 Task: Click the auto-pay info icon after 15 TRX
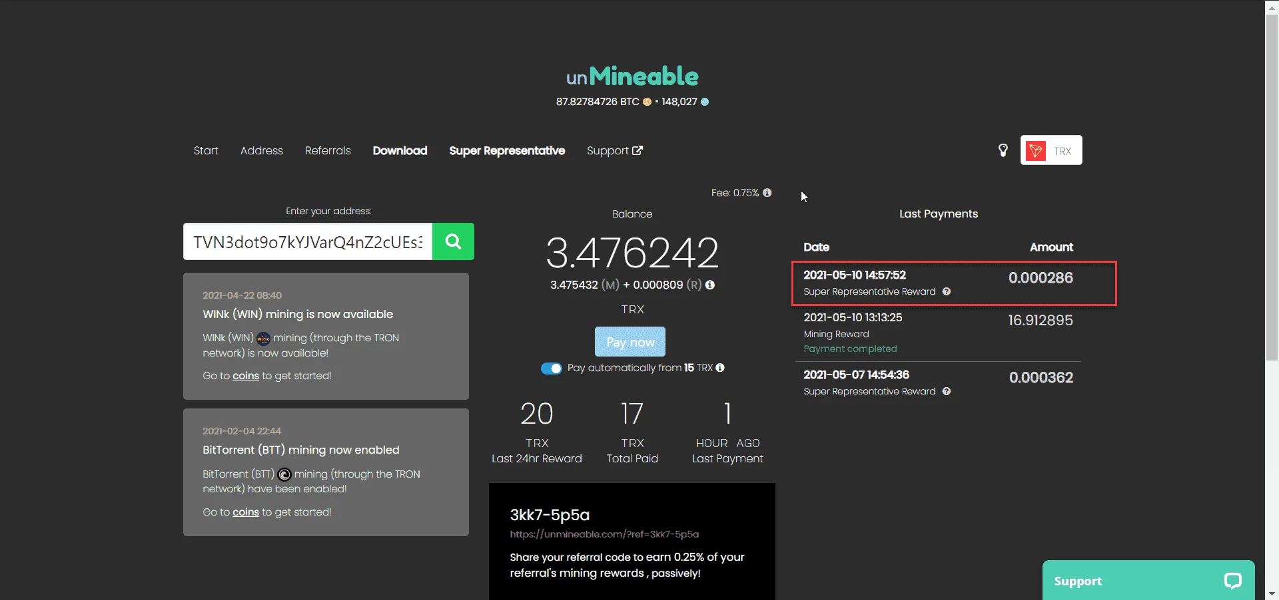720,368
